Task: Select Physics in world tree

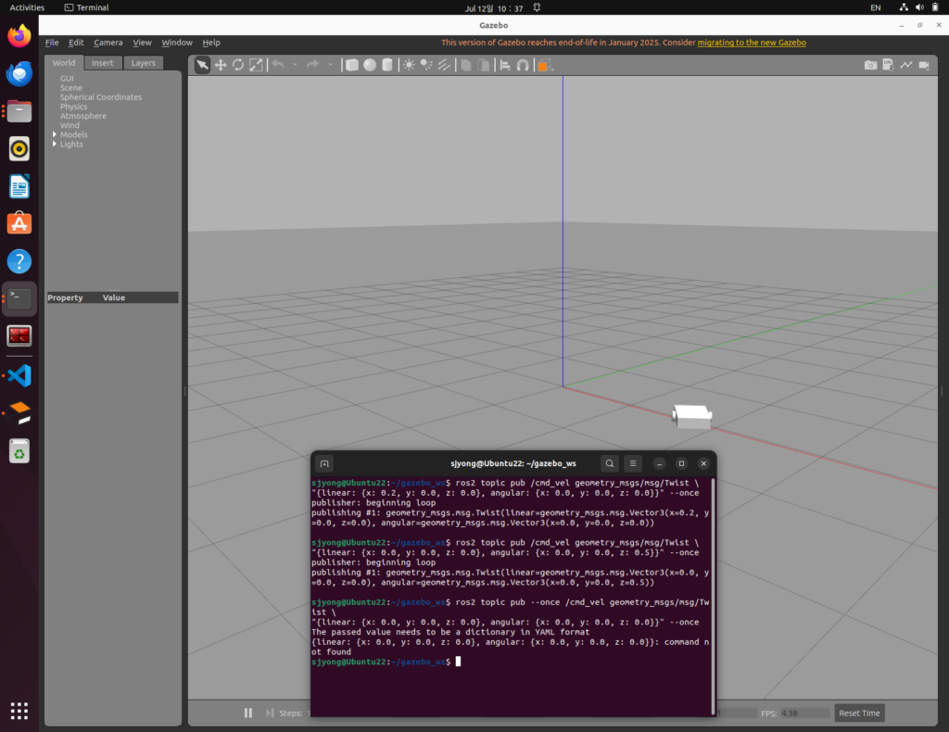Action: click(x=73, y=107)
